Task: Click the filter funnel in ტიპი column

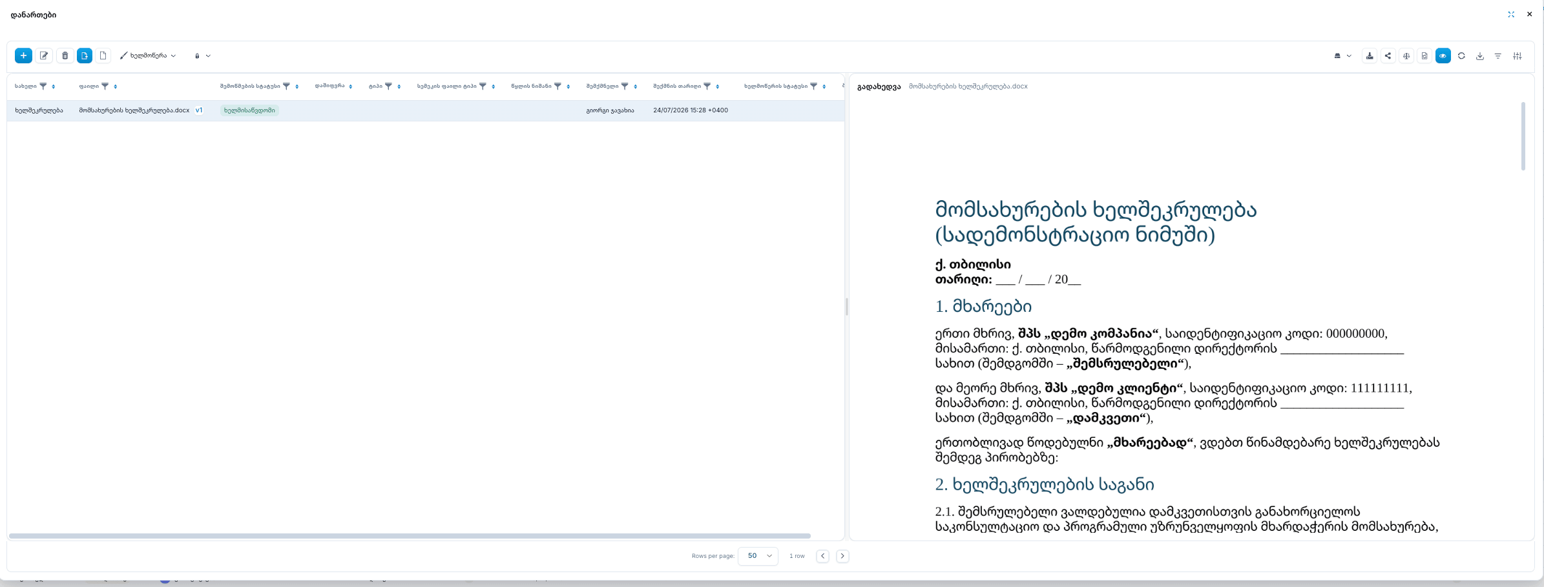Action: tap(389, 86)
